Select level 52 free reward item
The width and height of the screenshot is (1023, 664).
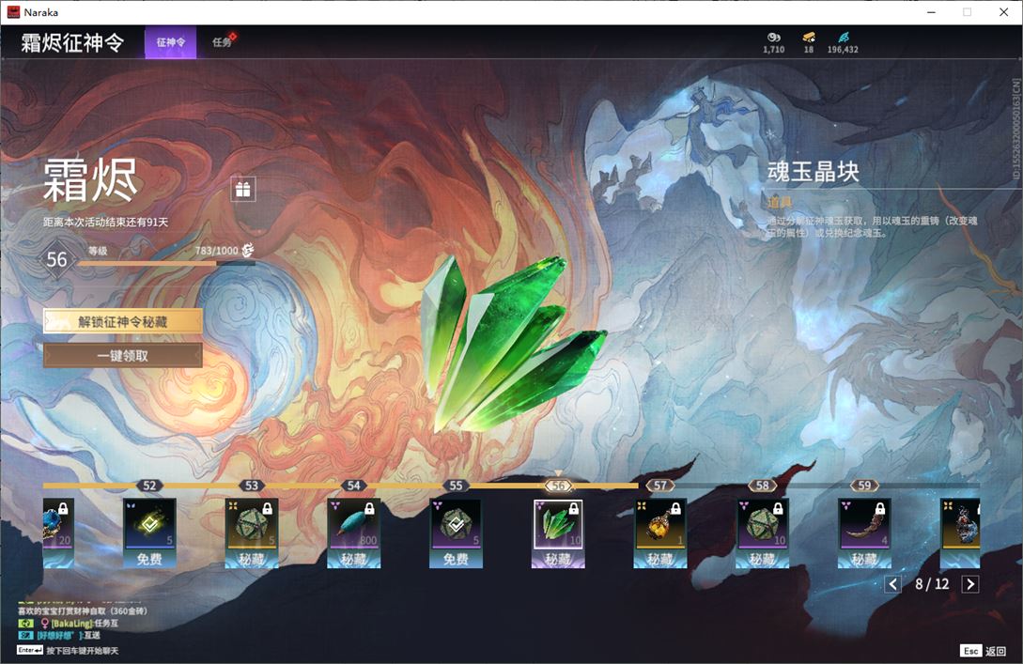click(149, 533)
